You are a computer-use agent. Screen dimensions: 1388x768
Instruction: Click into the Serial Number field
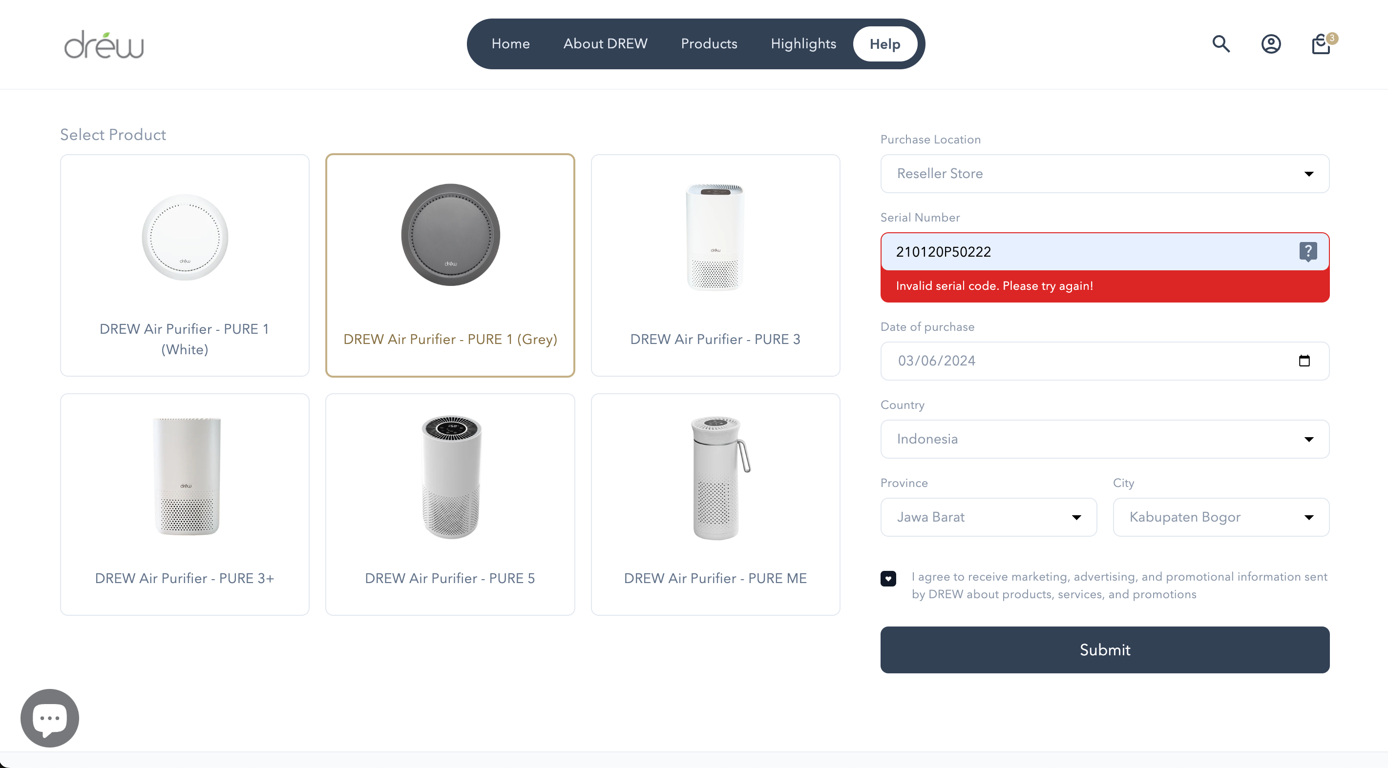1089,251
